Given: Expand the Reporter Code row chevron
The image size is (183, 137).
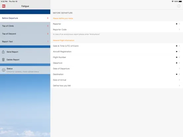Looking at the screenshot, I should click(x=179, y=29).
